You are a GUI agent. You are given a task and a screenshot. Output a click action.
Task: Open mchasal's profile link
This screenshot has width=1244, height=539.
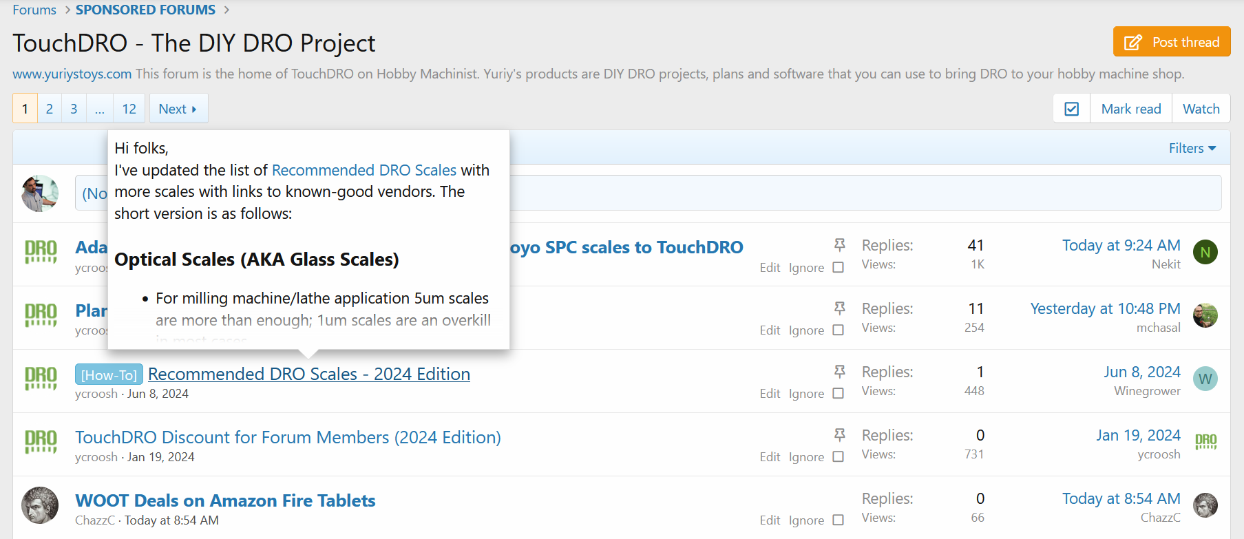pos(1158,328)
